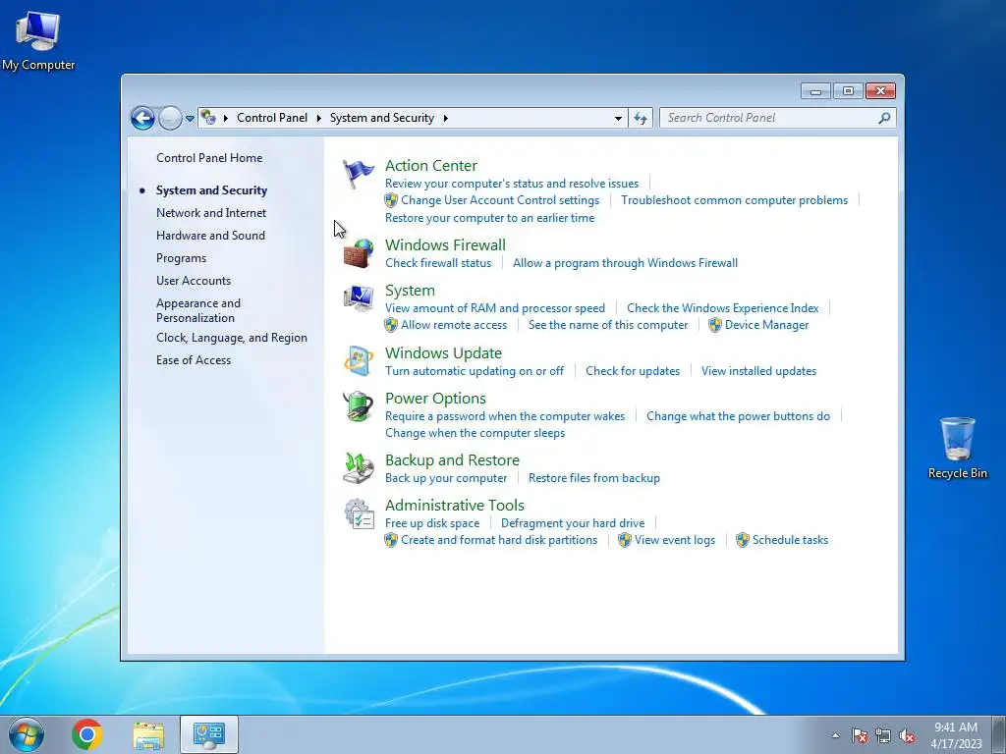Click Change what the power buttons do
Viewport: 1006px width, 754px height.
[x=738, y=416]
